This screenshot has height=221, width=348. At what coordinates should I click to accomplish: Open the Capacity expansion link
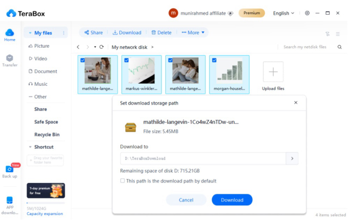coord(45,214)
